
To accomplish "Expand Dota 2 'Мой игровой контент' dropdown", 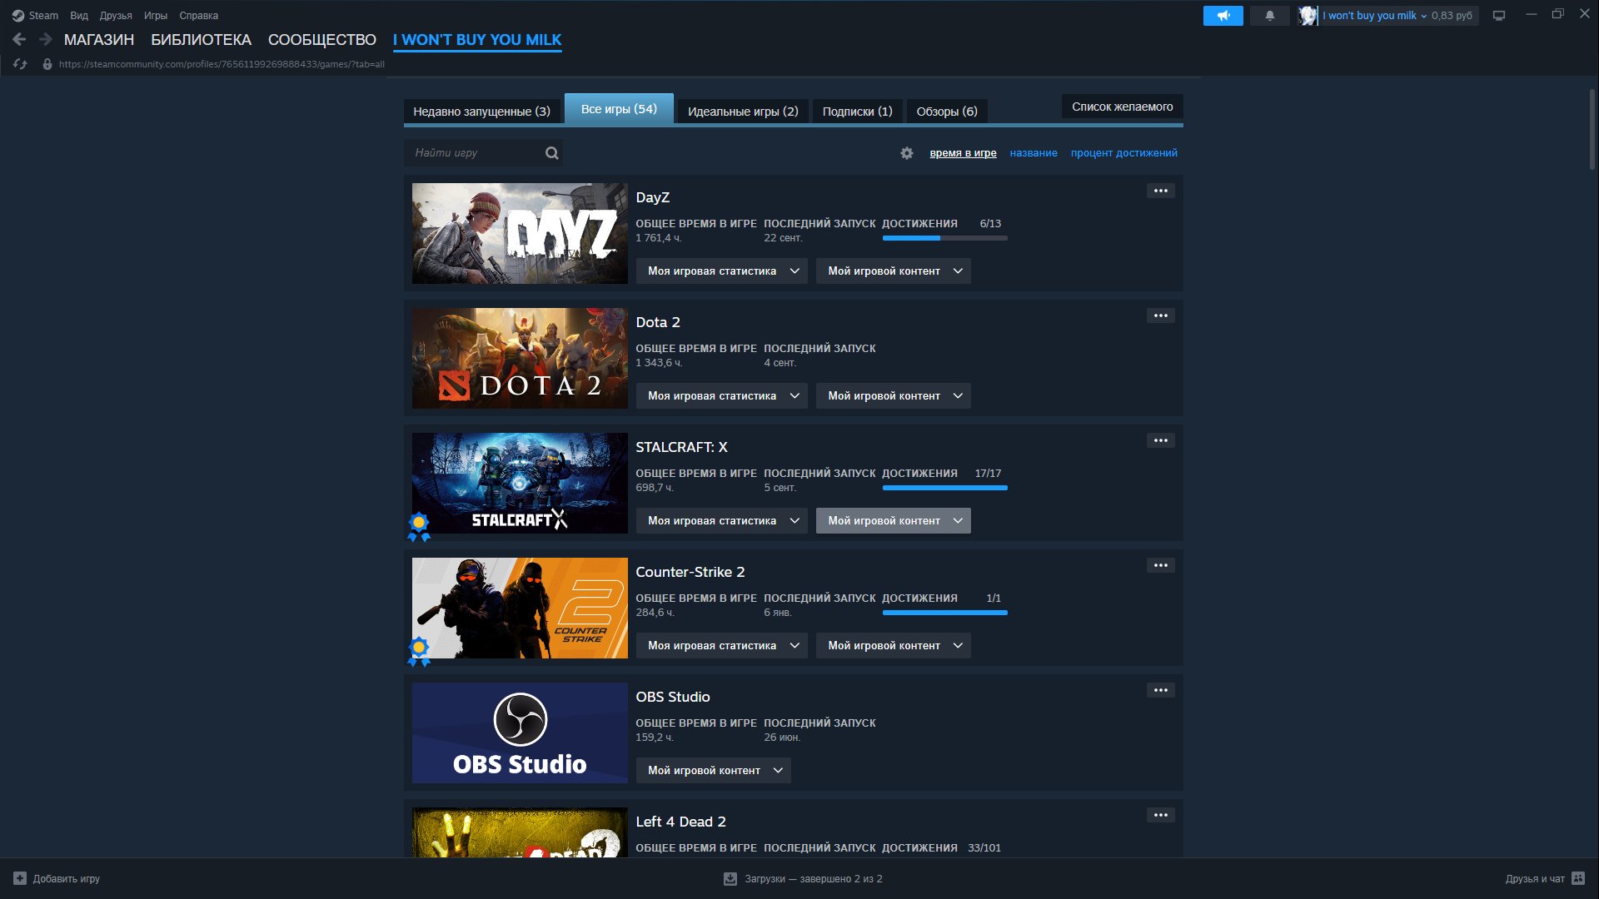I will (894, 396).
